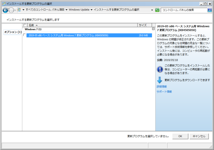Close the window

point(210,4)
